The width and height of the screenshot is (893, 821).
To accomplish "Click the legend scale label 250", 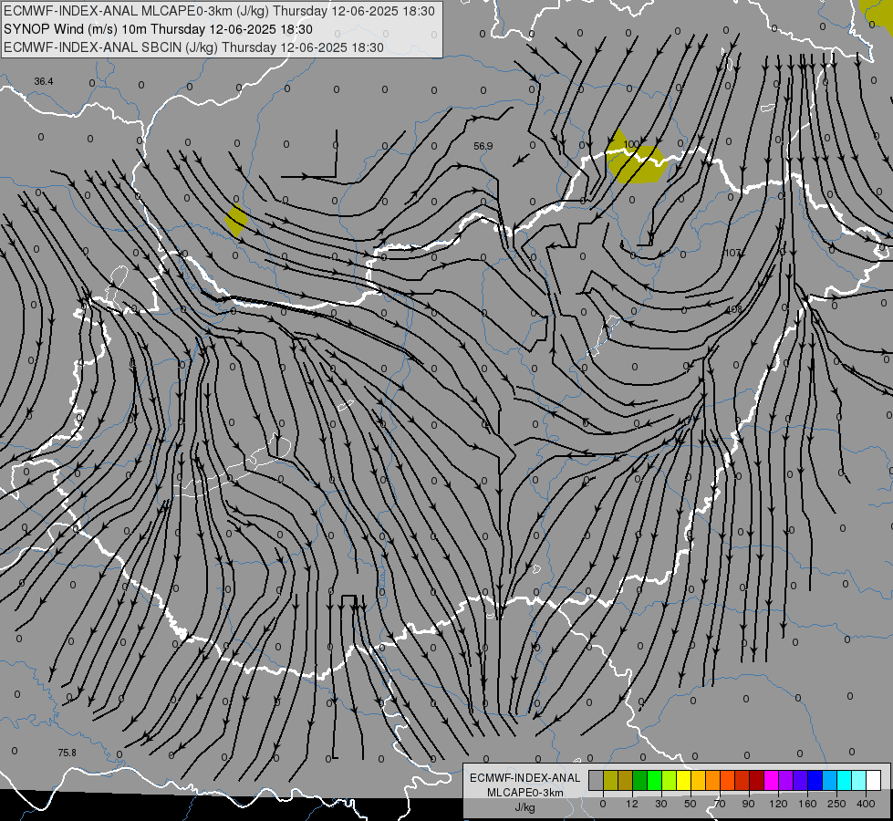I will click(836, 804).
